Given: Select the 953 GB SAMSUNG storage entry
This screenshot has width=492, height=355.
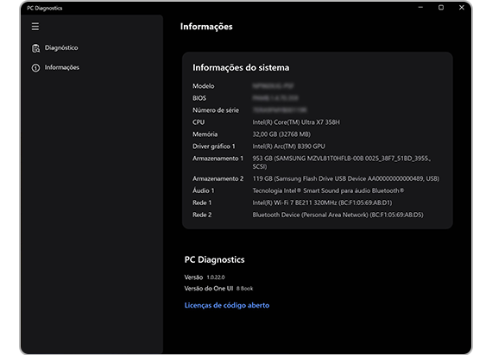Looking at the screenshot, I should [x=342, y=162].
